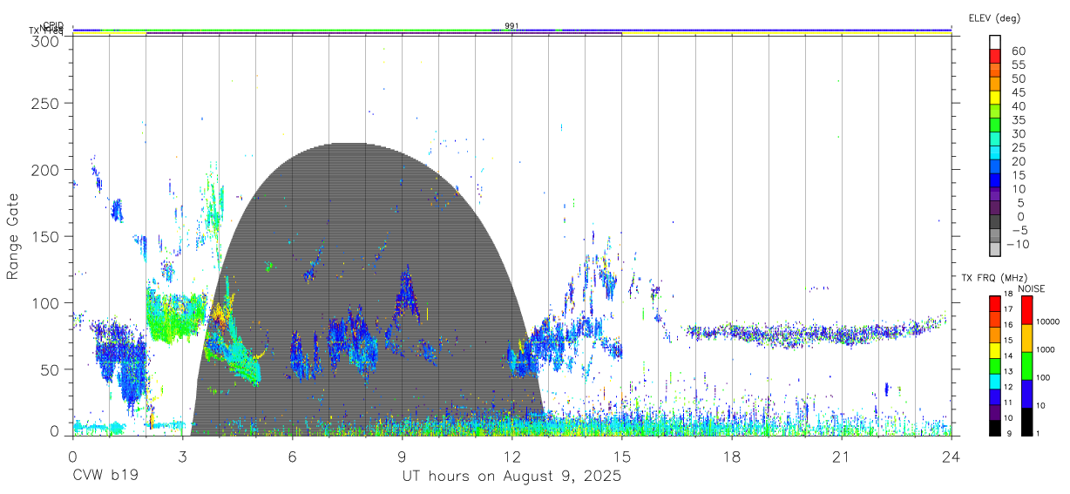Click the "3" tick on UT hours axis
The image size is (1070, 494).
click(183, 457)
